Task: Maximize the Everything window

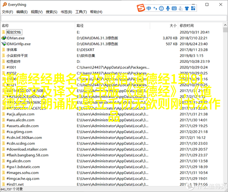Action: (207, 4)
